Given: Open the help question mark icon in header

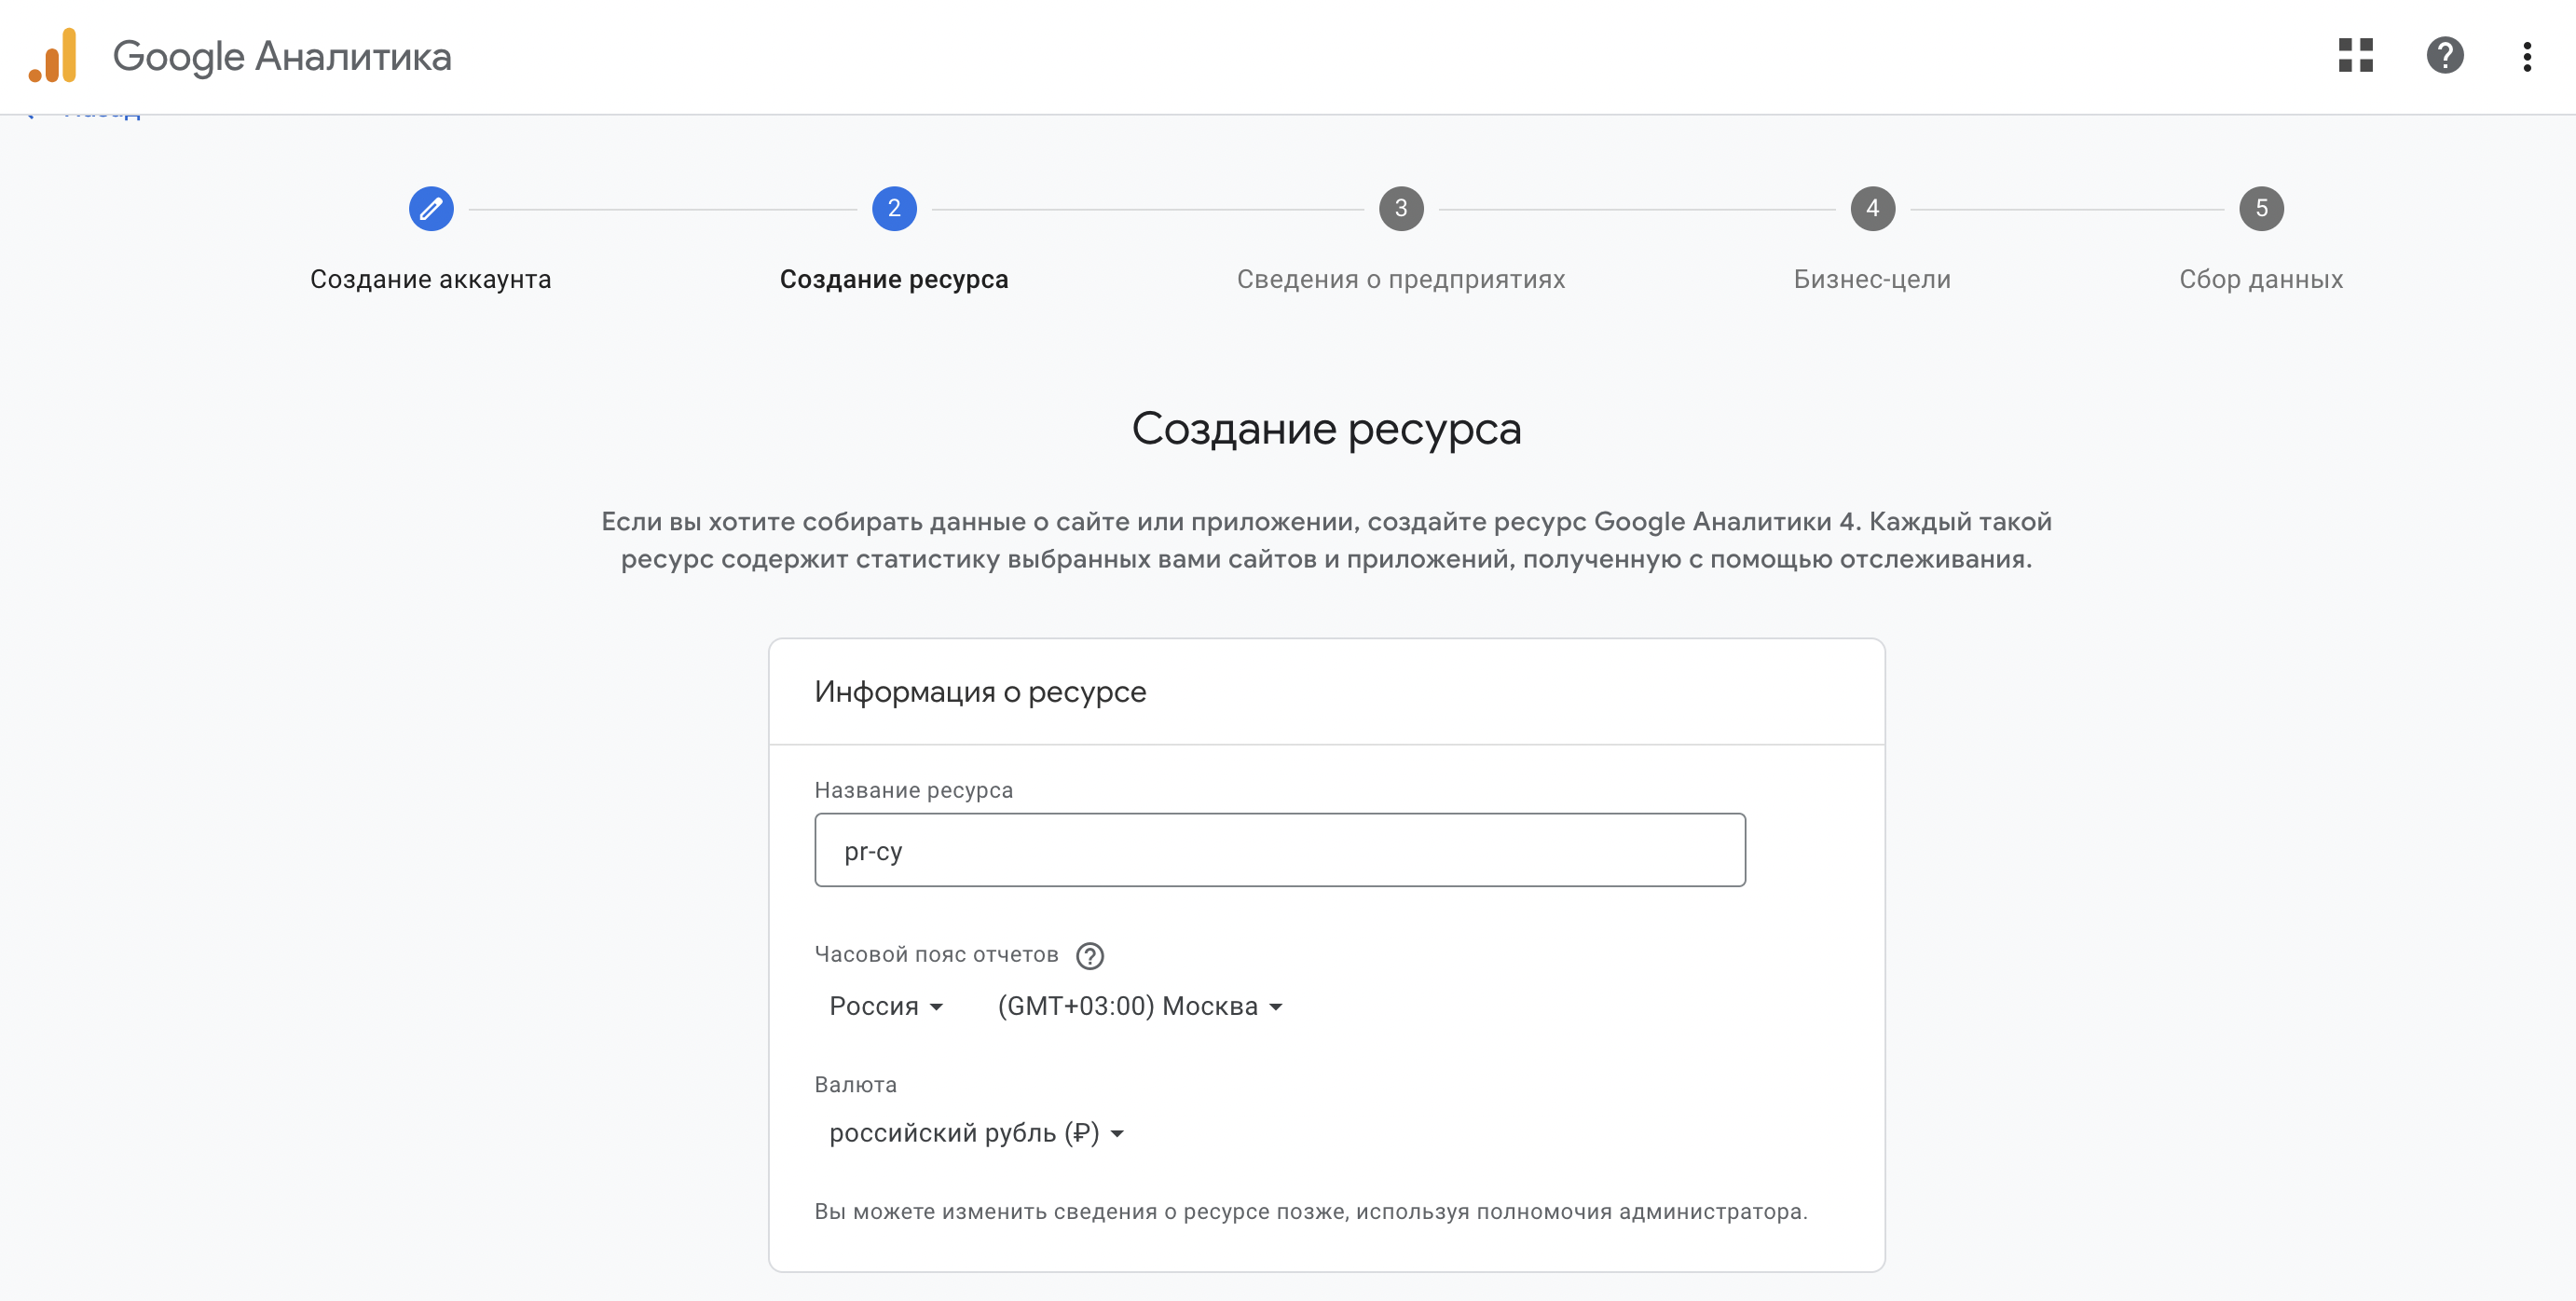Looking at the screenshot, I should (x=2445, y=56).
